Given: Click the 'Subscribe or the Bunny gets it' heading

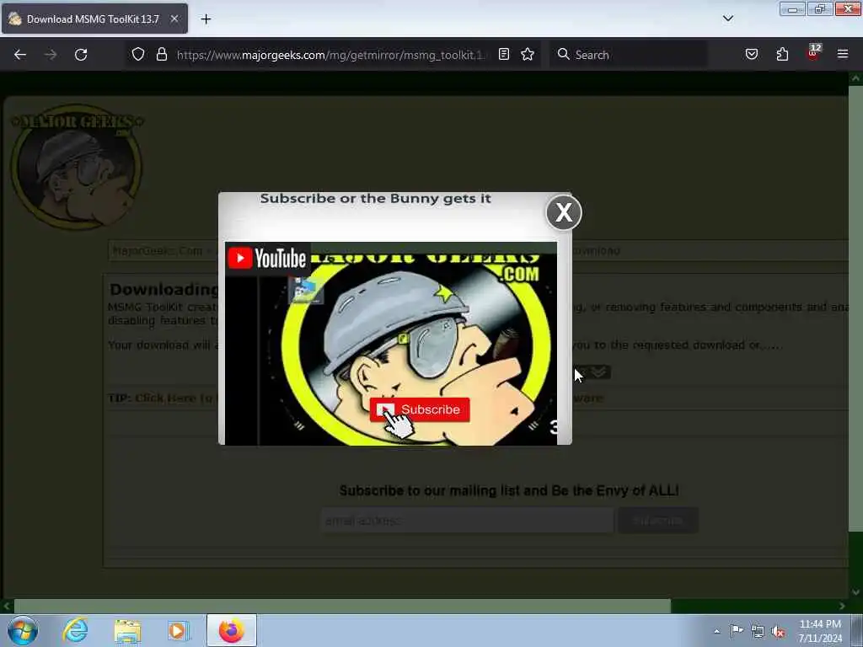Looking at the screenshot, I should click(x=375, y=199).
